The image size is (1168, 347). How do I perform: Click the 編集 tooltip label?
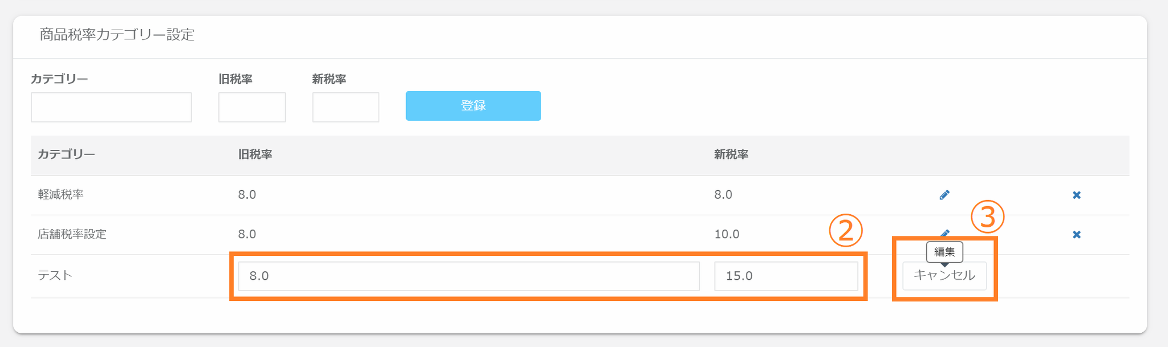944,251
